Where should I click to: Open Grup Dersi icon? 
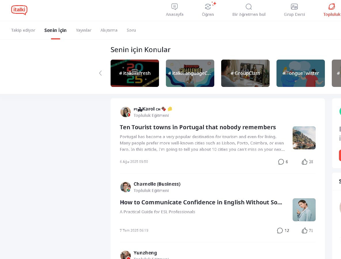pos(294,7)
